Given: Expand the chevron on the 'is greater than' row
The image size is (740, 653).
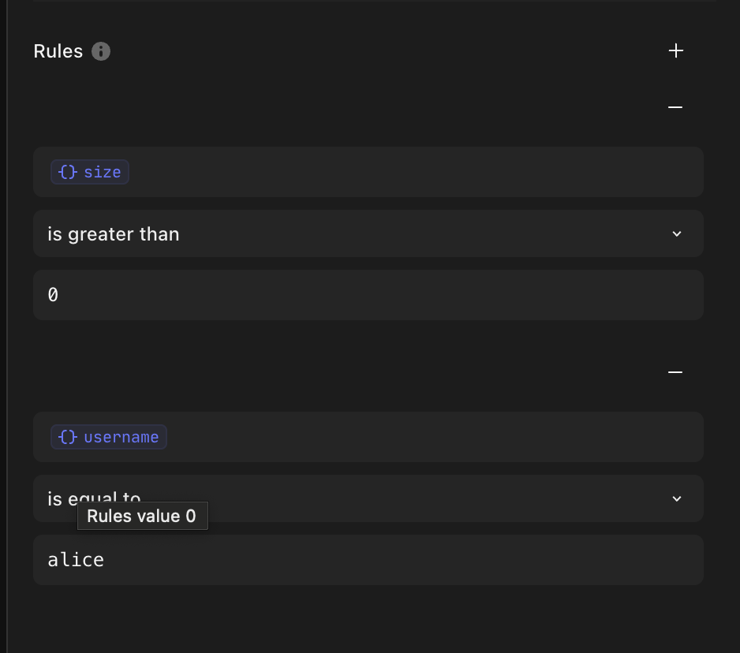Looking at the screenshot, I should tap(677, 233).
